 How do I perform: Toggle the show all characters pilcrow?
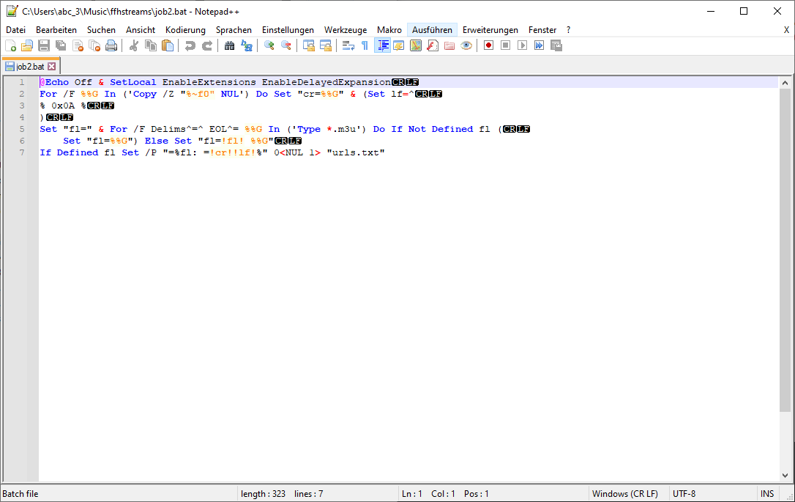[x=365, y=45]
